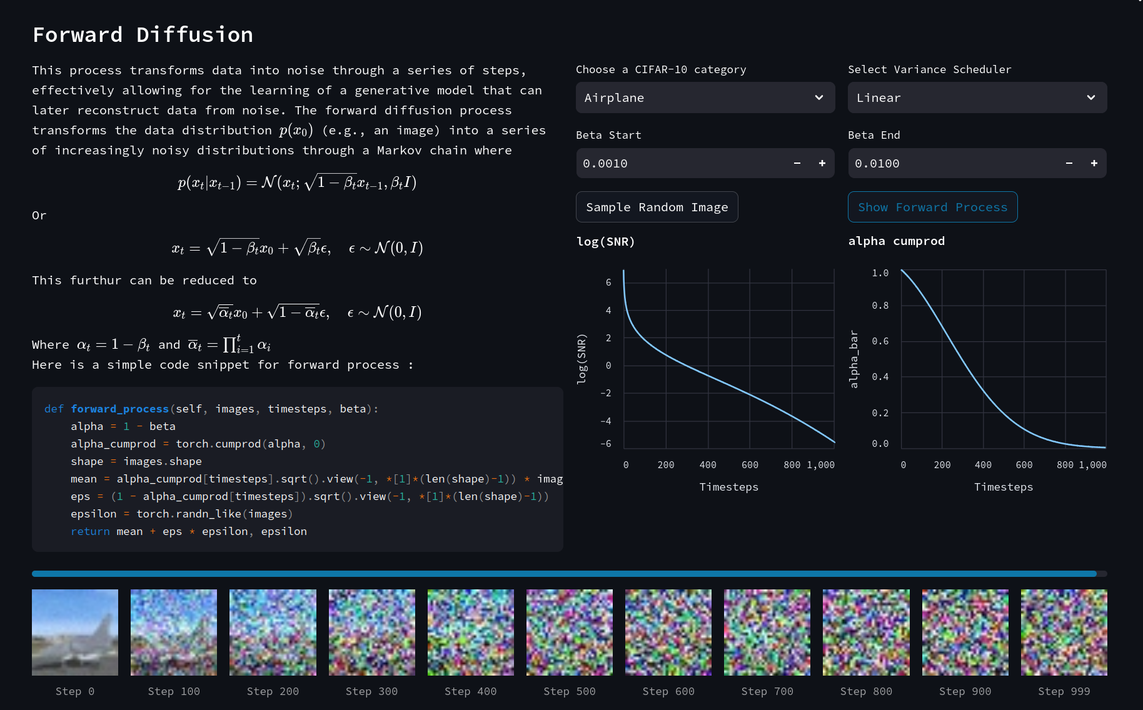
Task: Click the forward_process code block
Action: (298, 469)
